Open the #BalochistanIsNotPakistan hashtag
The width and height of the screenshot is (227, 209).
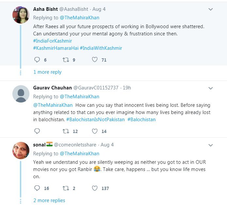coord(95,120)
